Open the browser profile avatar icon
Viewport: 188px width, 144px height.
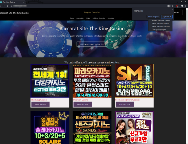[182, 6]
